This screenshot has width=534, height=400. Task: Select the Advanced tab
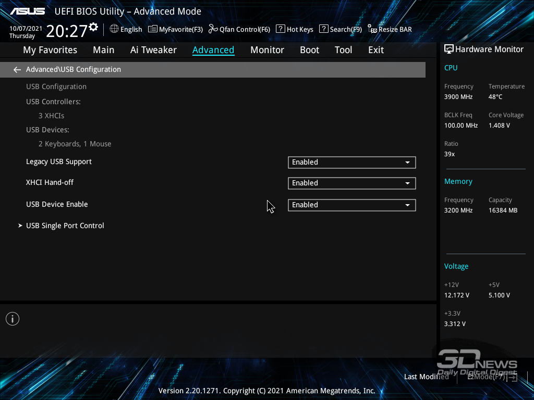tap(213, 50)
